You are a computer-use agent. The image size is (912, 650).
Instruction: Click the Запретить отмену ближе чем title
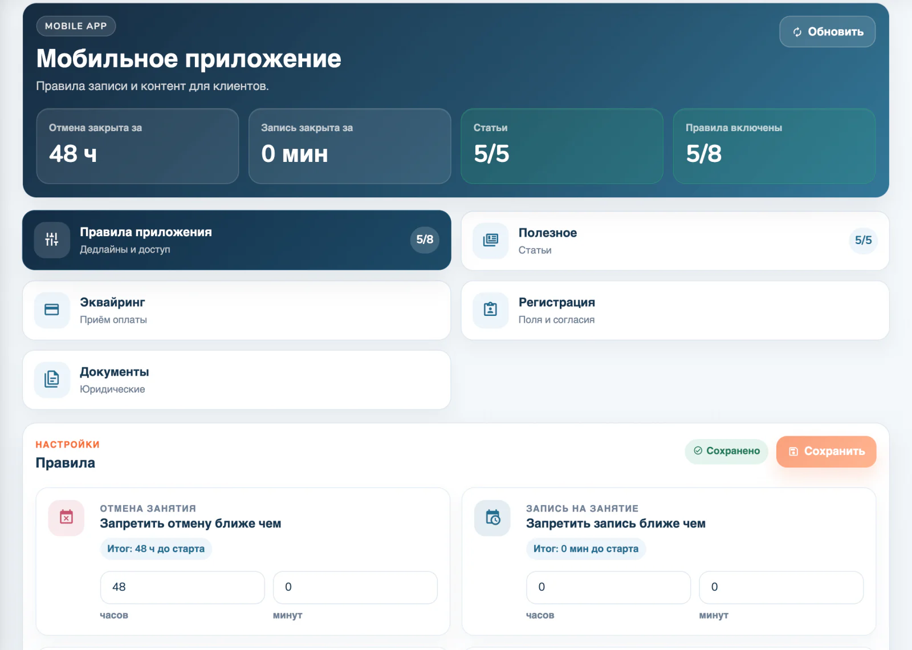click(190, 523)
